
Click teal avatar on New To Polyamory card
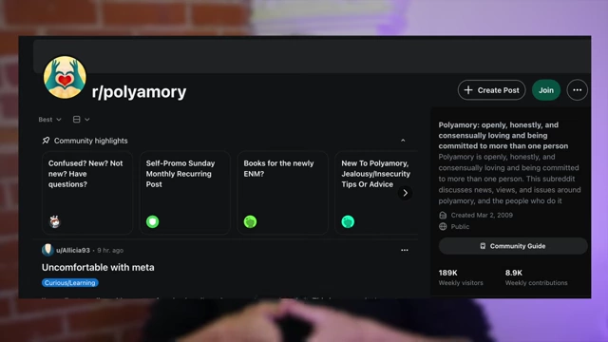click(x=348, y=221)
